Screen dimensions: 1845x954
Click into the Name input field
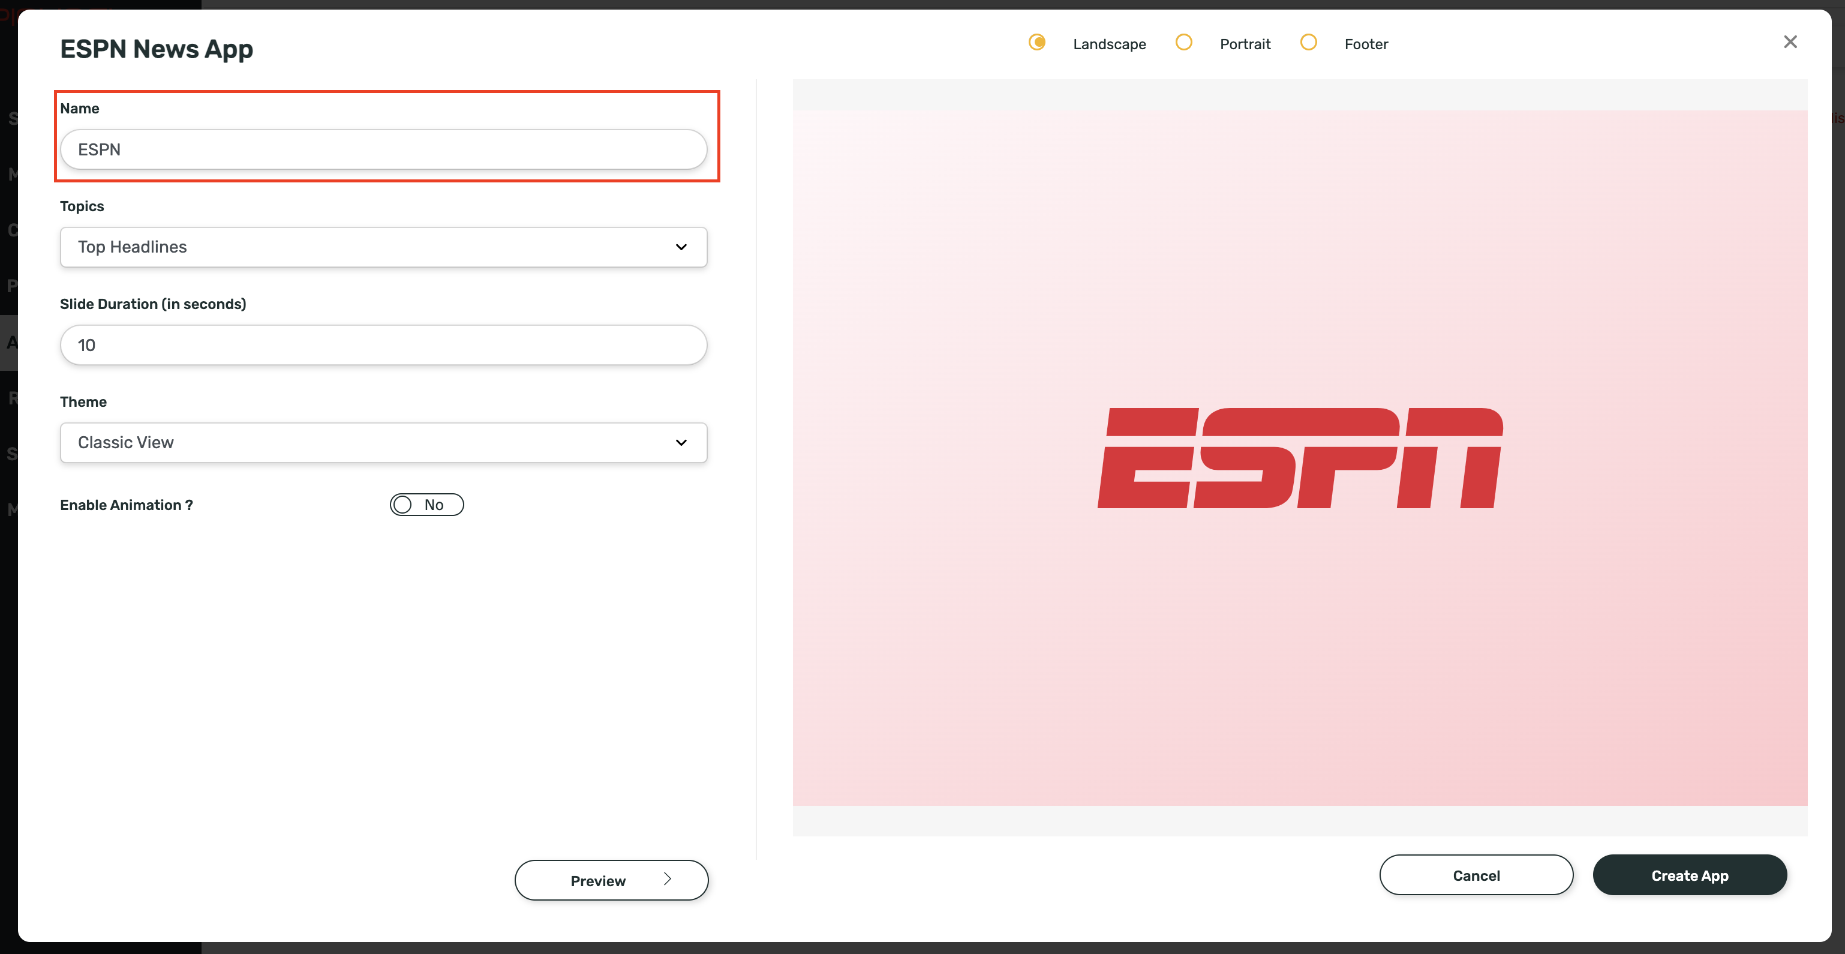coord(383,149)
